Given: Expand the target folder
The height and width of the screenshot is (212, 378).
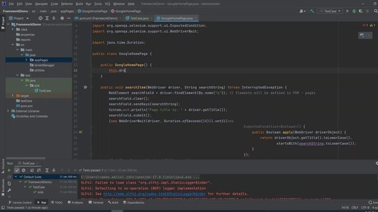Looking at the screenshot, I should (x=13, y=95).
